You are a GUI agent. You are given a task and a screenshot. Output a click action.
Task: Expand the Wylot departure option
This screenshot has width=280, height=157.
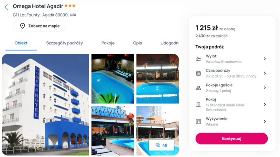[265, 59]
